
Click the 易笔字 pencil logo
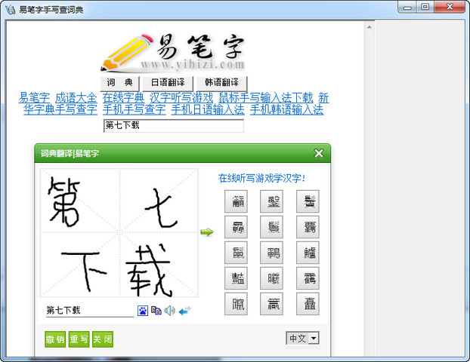[x=172, y=51]
